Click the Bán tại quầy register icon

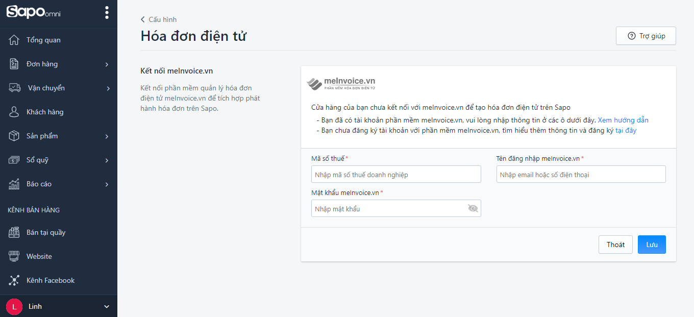click(14, 232)
